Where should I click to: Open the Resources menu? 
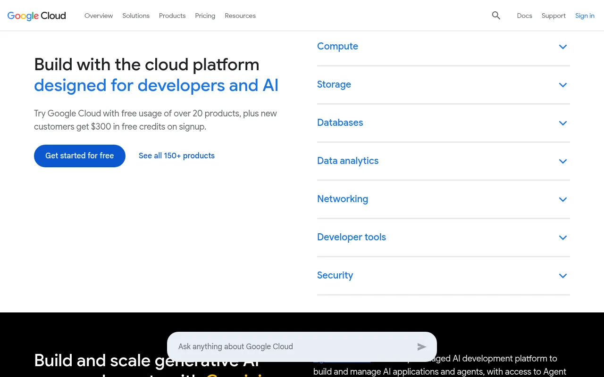coord(240,16)
